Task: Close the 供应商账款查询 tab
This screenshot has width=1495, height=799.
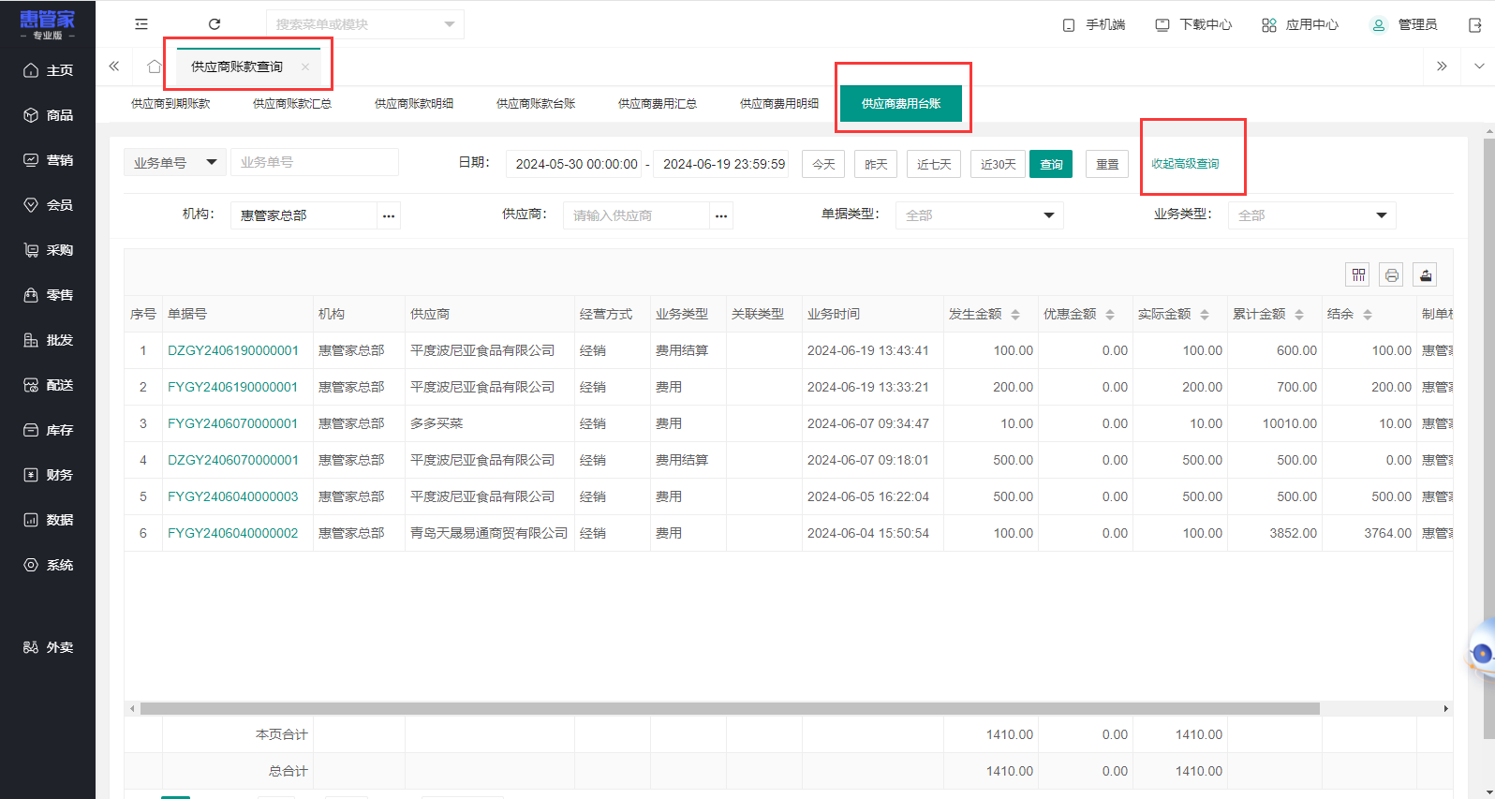Action: click(x=305, y=67)
